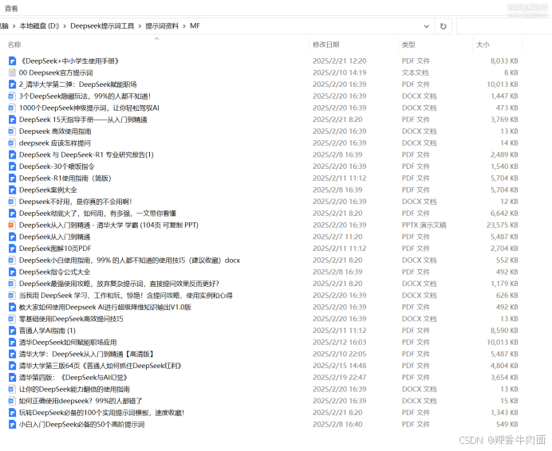
Task: Click PDF icon of 《DeepSeek+中小学生使用手册》
Action: point(12,61)
